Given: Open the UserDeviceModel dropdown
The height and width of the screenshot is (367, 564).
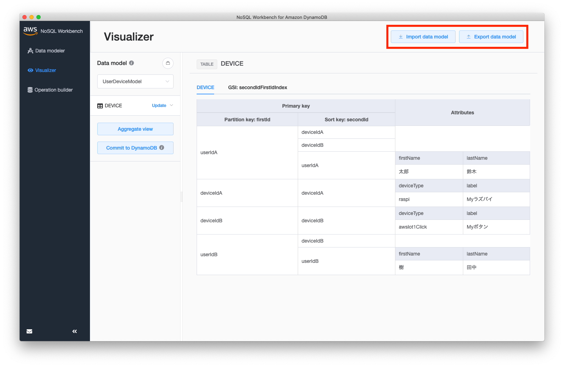Looking at the screenshot, I should click(x=135, y=81).
